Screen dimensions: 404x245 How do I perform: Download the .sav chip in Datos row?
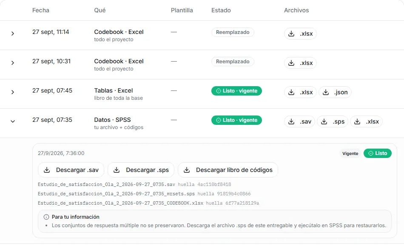(299, 122)
